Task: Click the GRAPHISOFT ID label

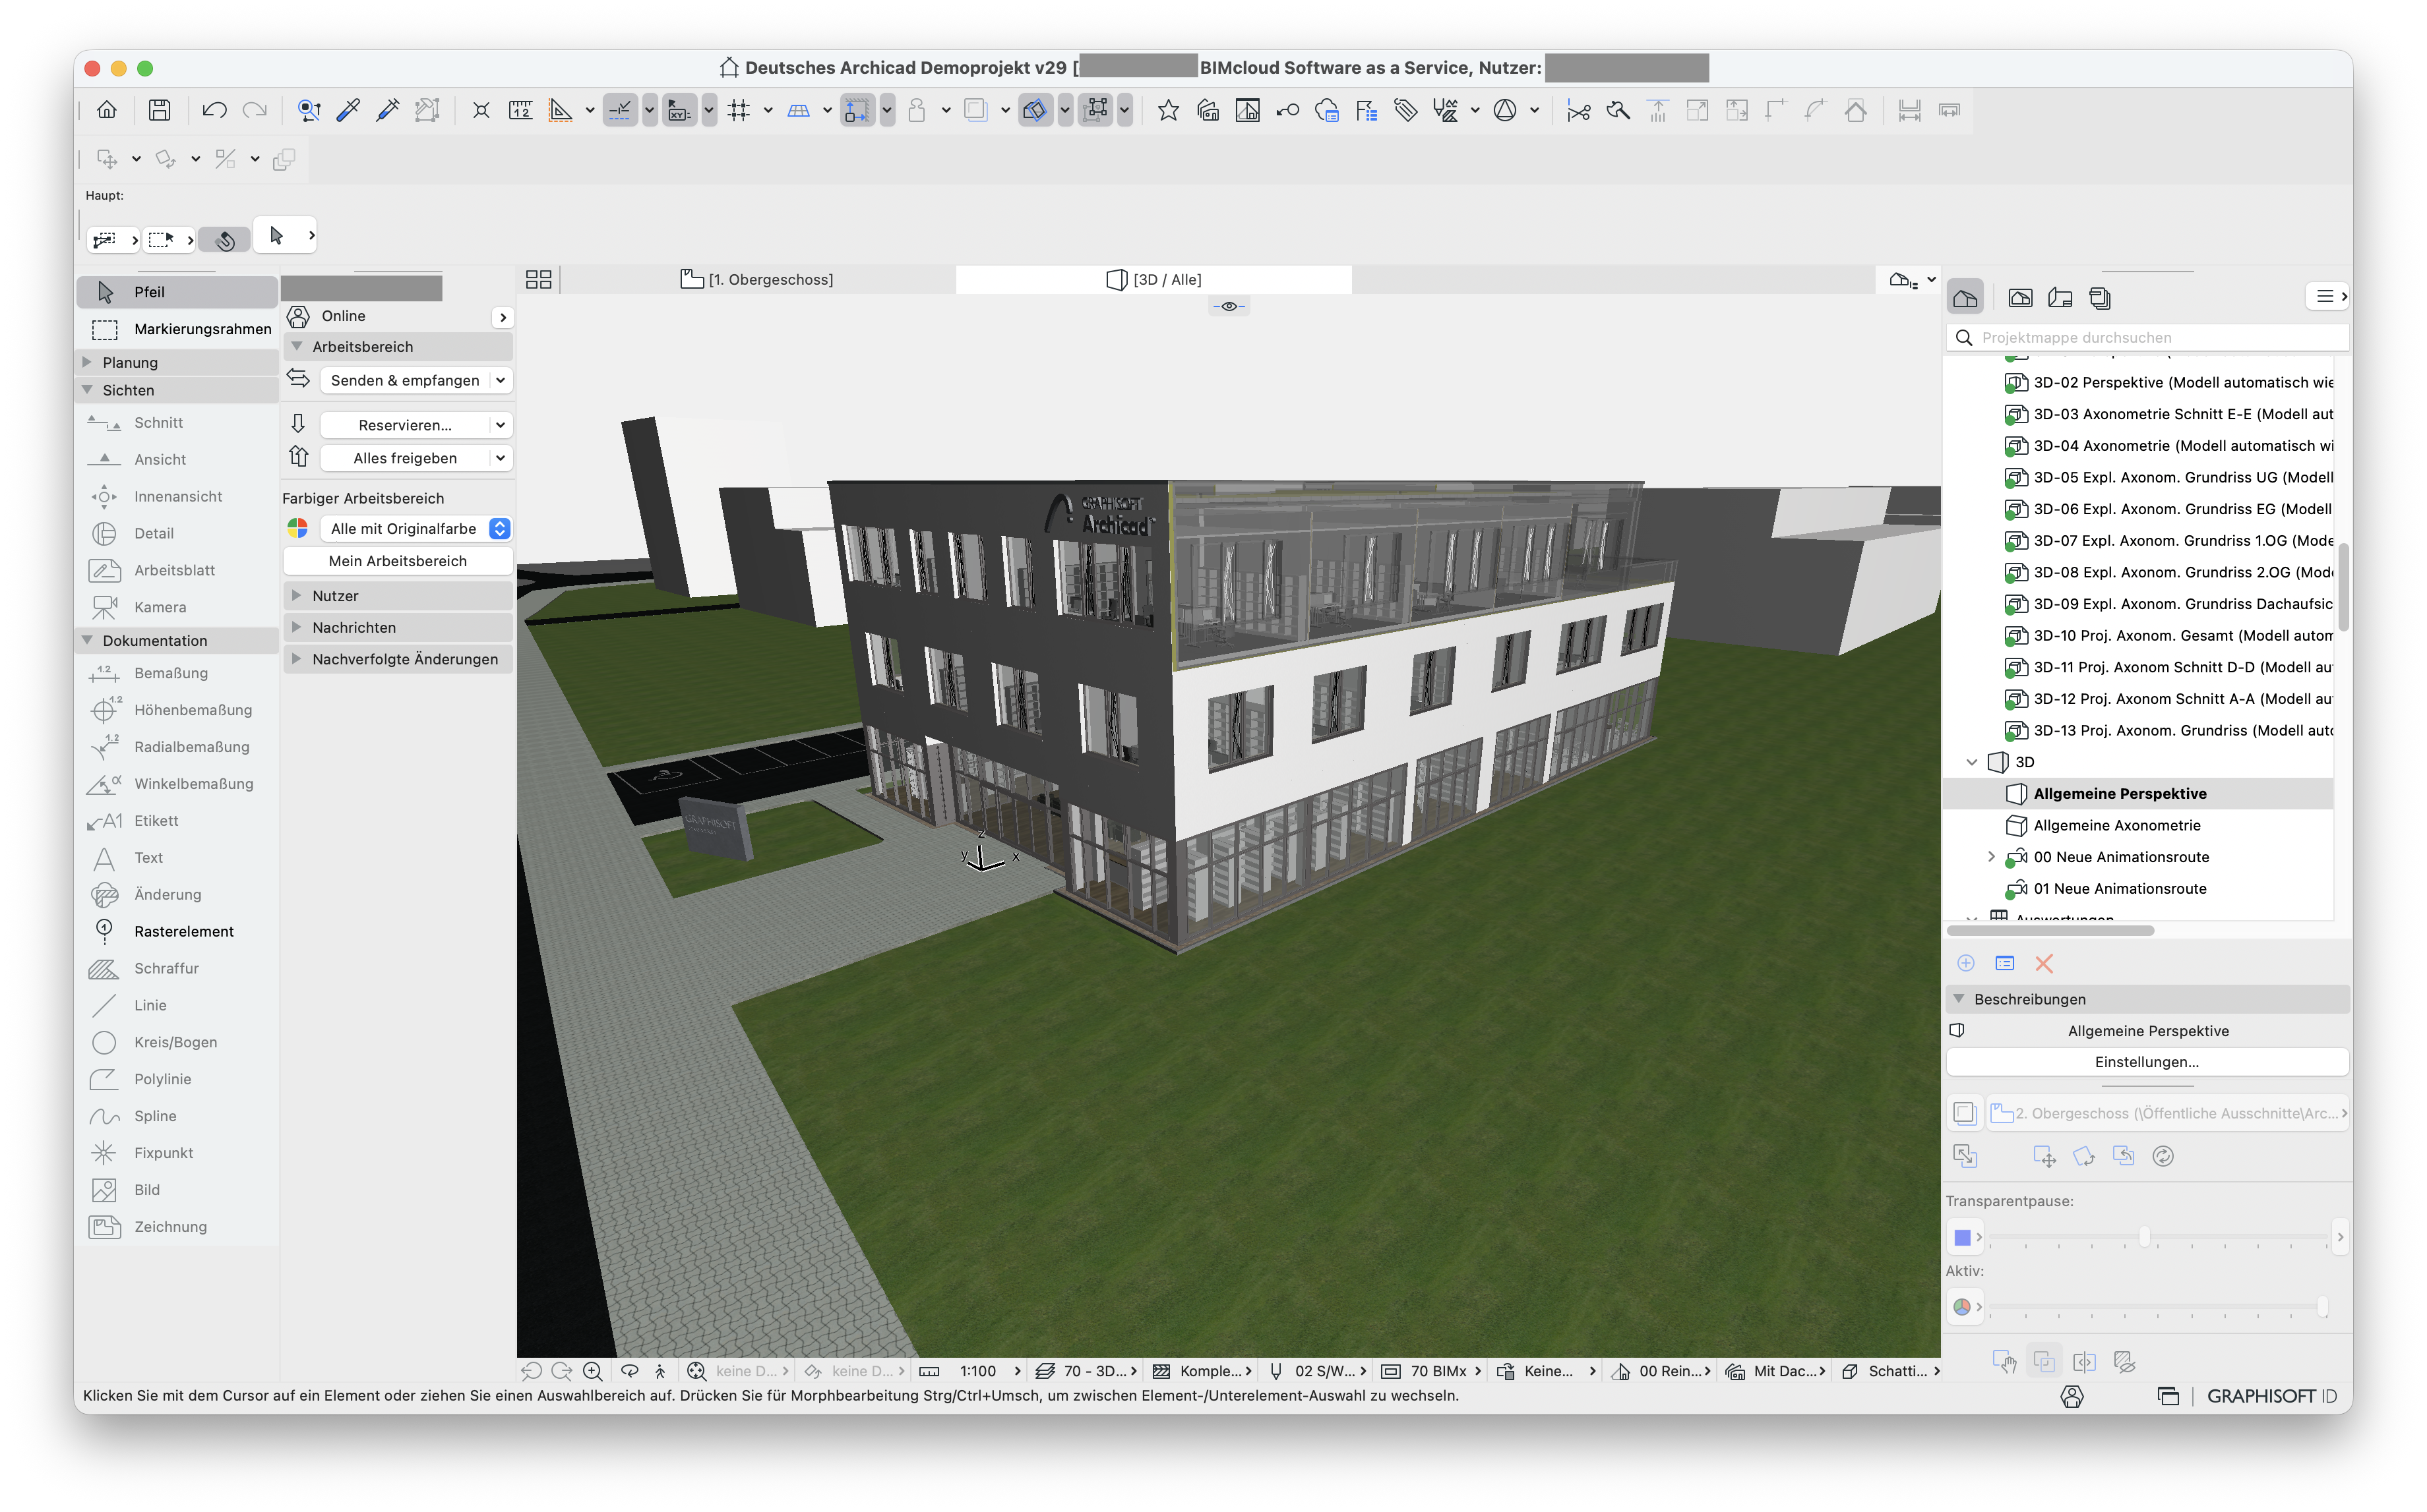Action: click(2272, 1397)
